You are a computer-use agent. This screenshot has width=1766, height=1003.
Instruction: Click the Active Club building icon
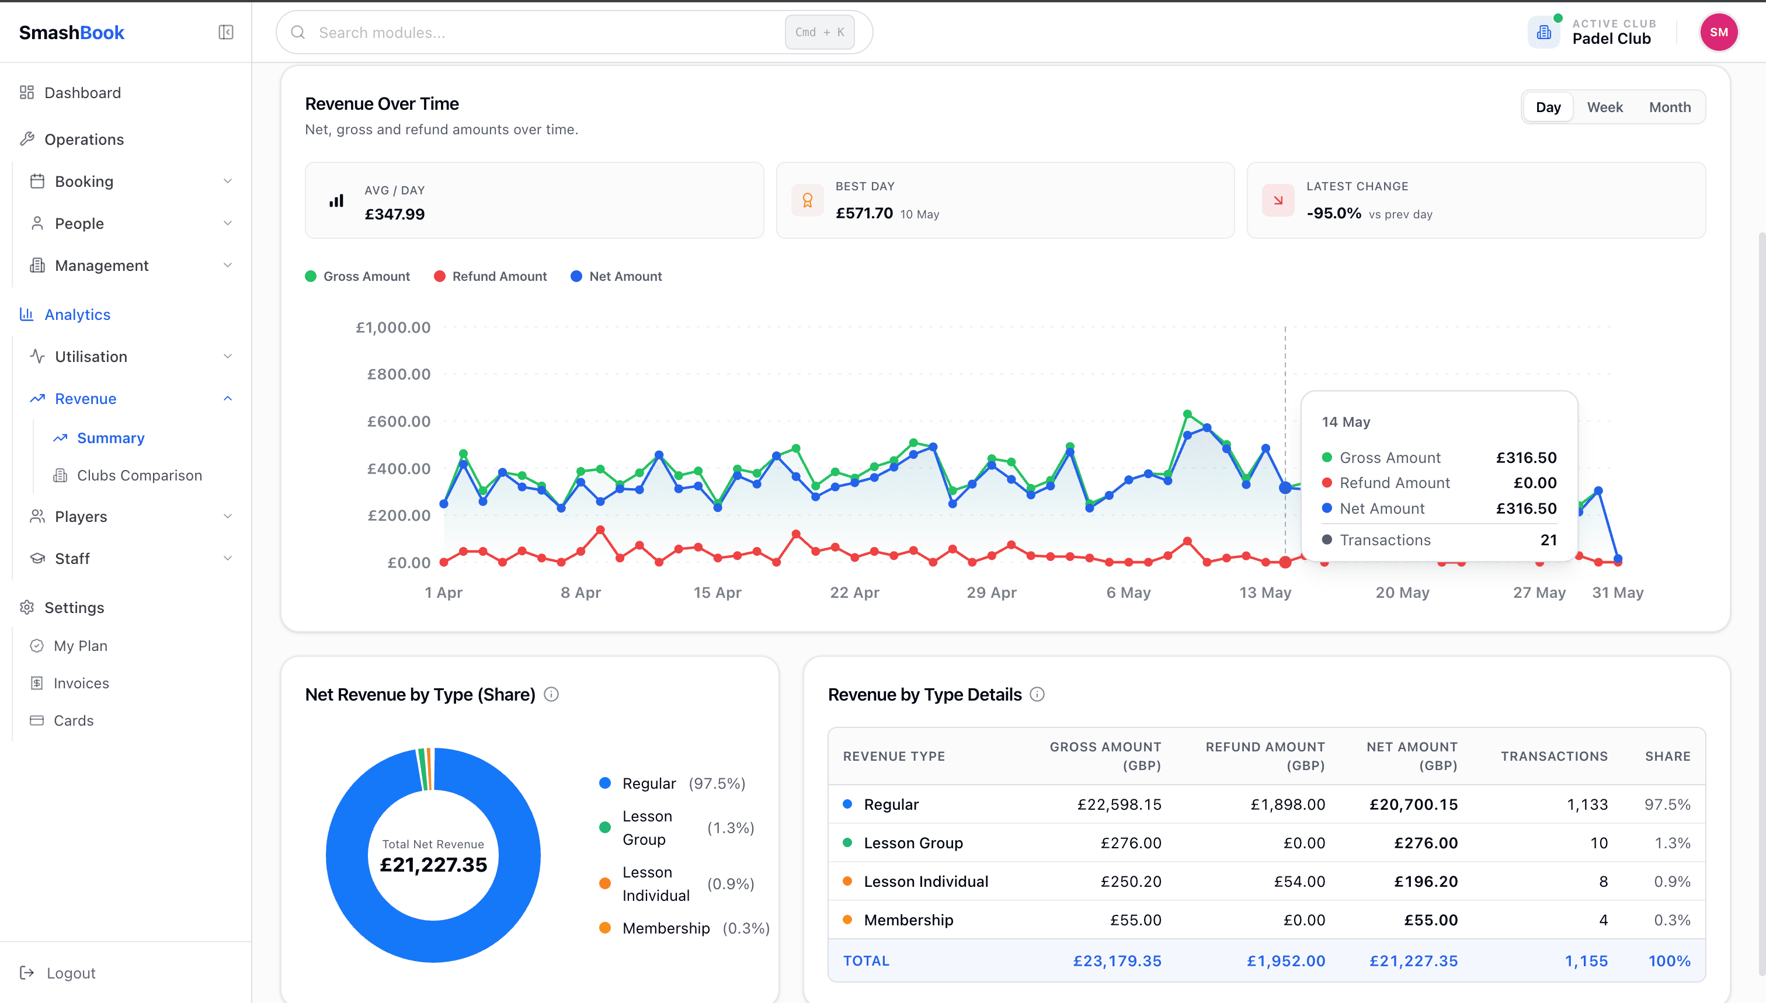[x=1544, y=32]
